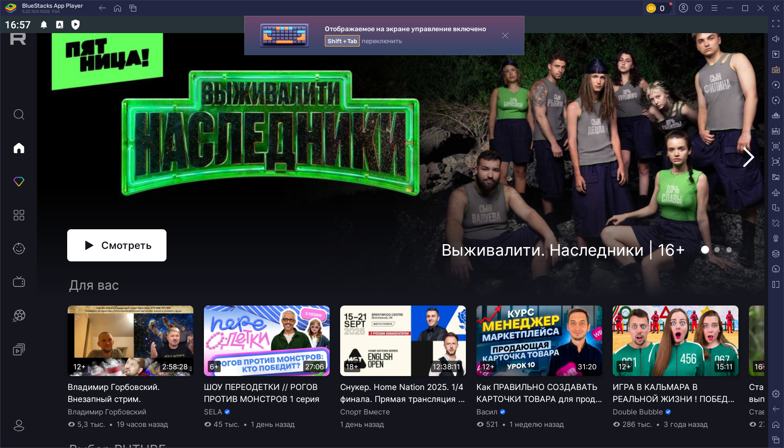This screenshot has width=784, height=448.
Task: Take a screenshot with the camera frame icon
Action: (776, 146)
